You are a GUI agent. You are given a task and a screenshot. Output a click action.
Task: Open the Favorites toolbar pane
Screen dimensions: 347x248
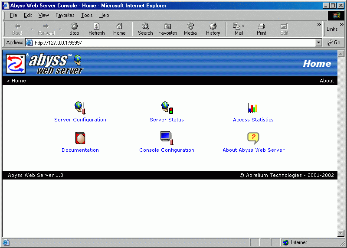coord(167,29)
